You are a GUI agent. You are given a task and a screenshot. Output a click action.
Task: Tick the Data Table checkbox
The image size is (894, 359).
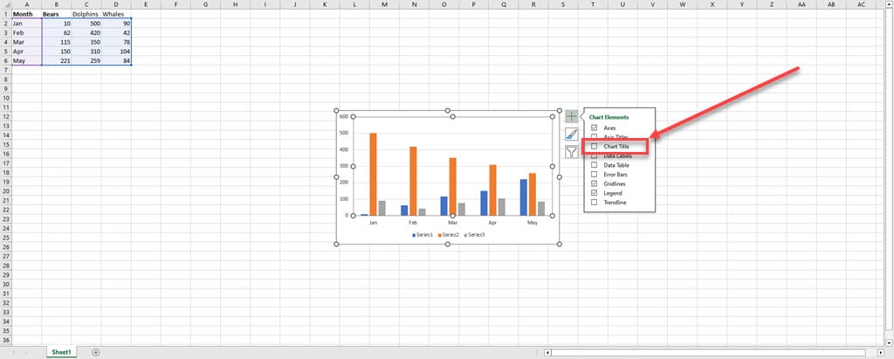click(x=594, y=165)
